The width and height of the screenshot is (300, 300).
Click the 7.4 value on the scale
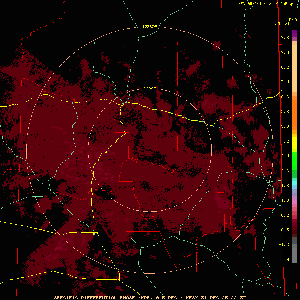(285, 82)
